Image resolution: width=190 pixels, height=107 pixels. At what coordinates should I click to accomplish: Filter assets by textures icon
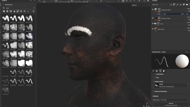(25, 11)
